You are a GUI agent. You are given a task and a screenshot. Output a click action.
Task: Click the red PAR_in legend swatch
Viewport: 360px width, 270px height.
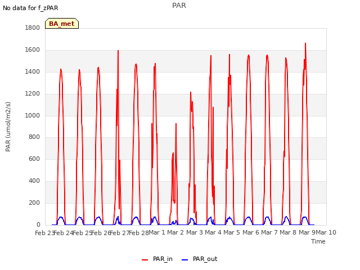[145, 260]
